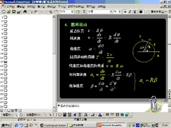Select slide 23 in the outline pane

[5, 106]
